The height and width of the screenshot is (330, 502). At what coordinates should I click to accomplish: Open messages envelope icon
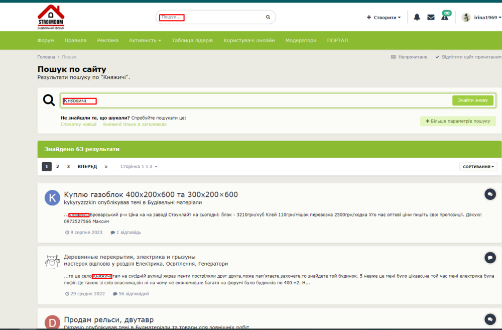tap(431, 17)
